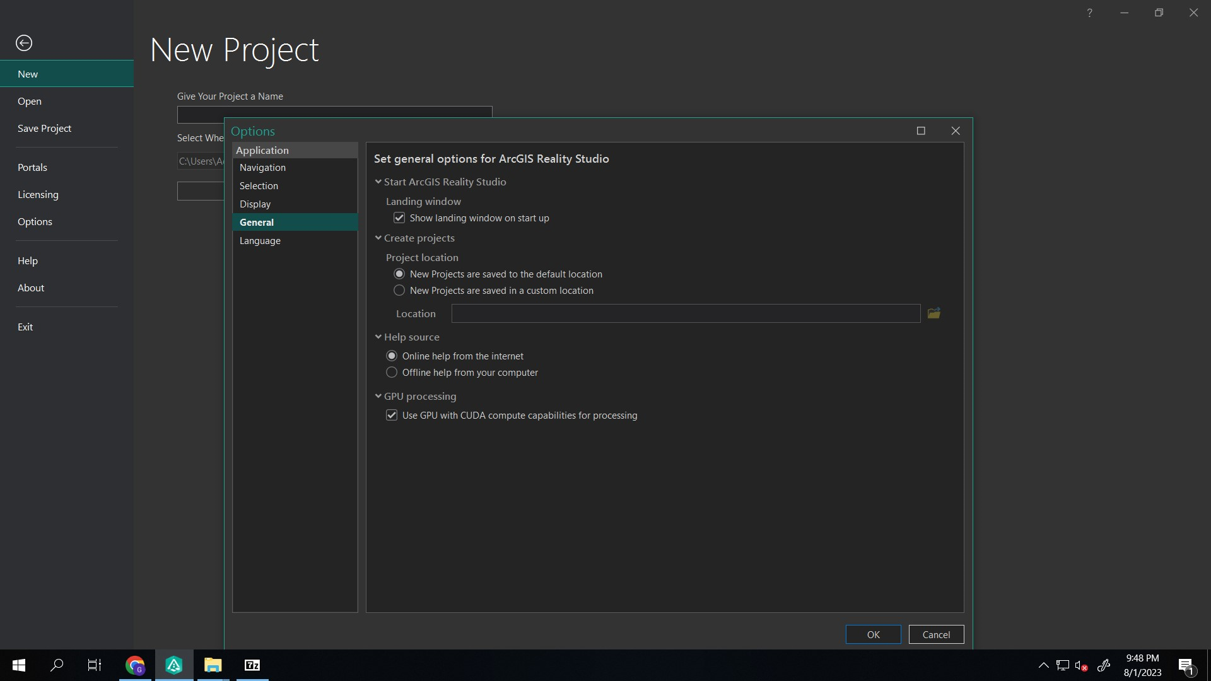Collapse the Help source section
The image size is (1211, 681).
point(378,337)
